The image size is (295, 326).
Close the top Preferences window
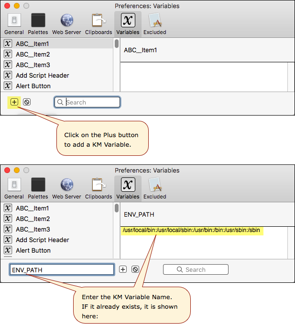(x=7, y=6)
